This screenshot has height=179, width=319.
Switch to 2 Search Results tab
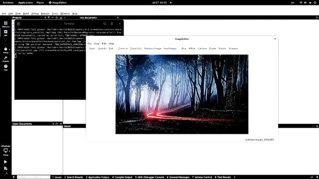click(x=74, y=177)
